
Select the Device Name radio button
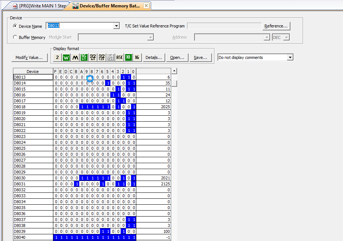point(15,26)
